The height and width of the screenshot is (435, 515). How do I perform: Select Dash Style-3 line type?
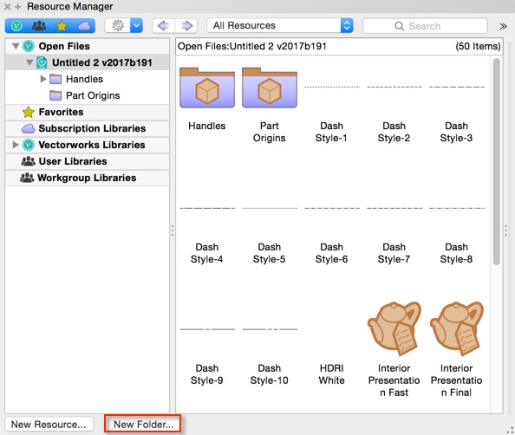click(457, 87)
